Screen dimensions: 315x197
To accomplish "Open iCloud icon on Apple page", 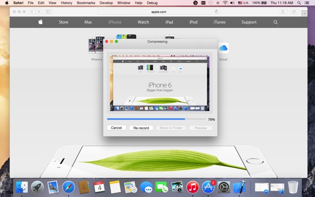I will point(223,48).
